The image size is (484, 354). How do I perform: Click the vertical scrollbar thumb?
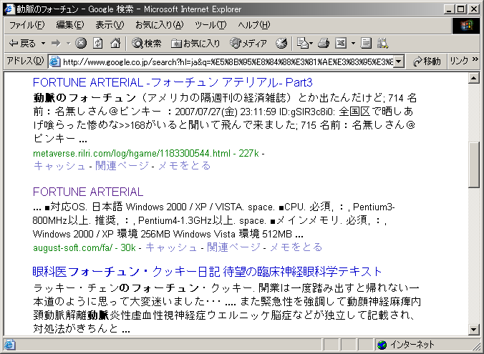pos(474,164)
